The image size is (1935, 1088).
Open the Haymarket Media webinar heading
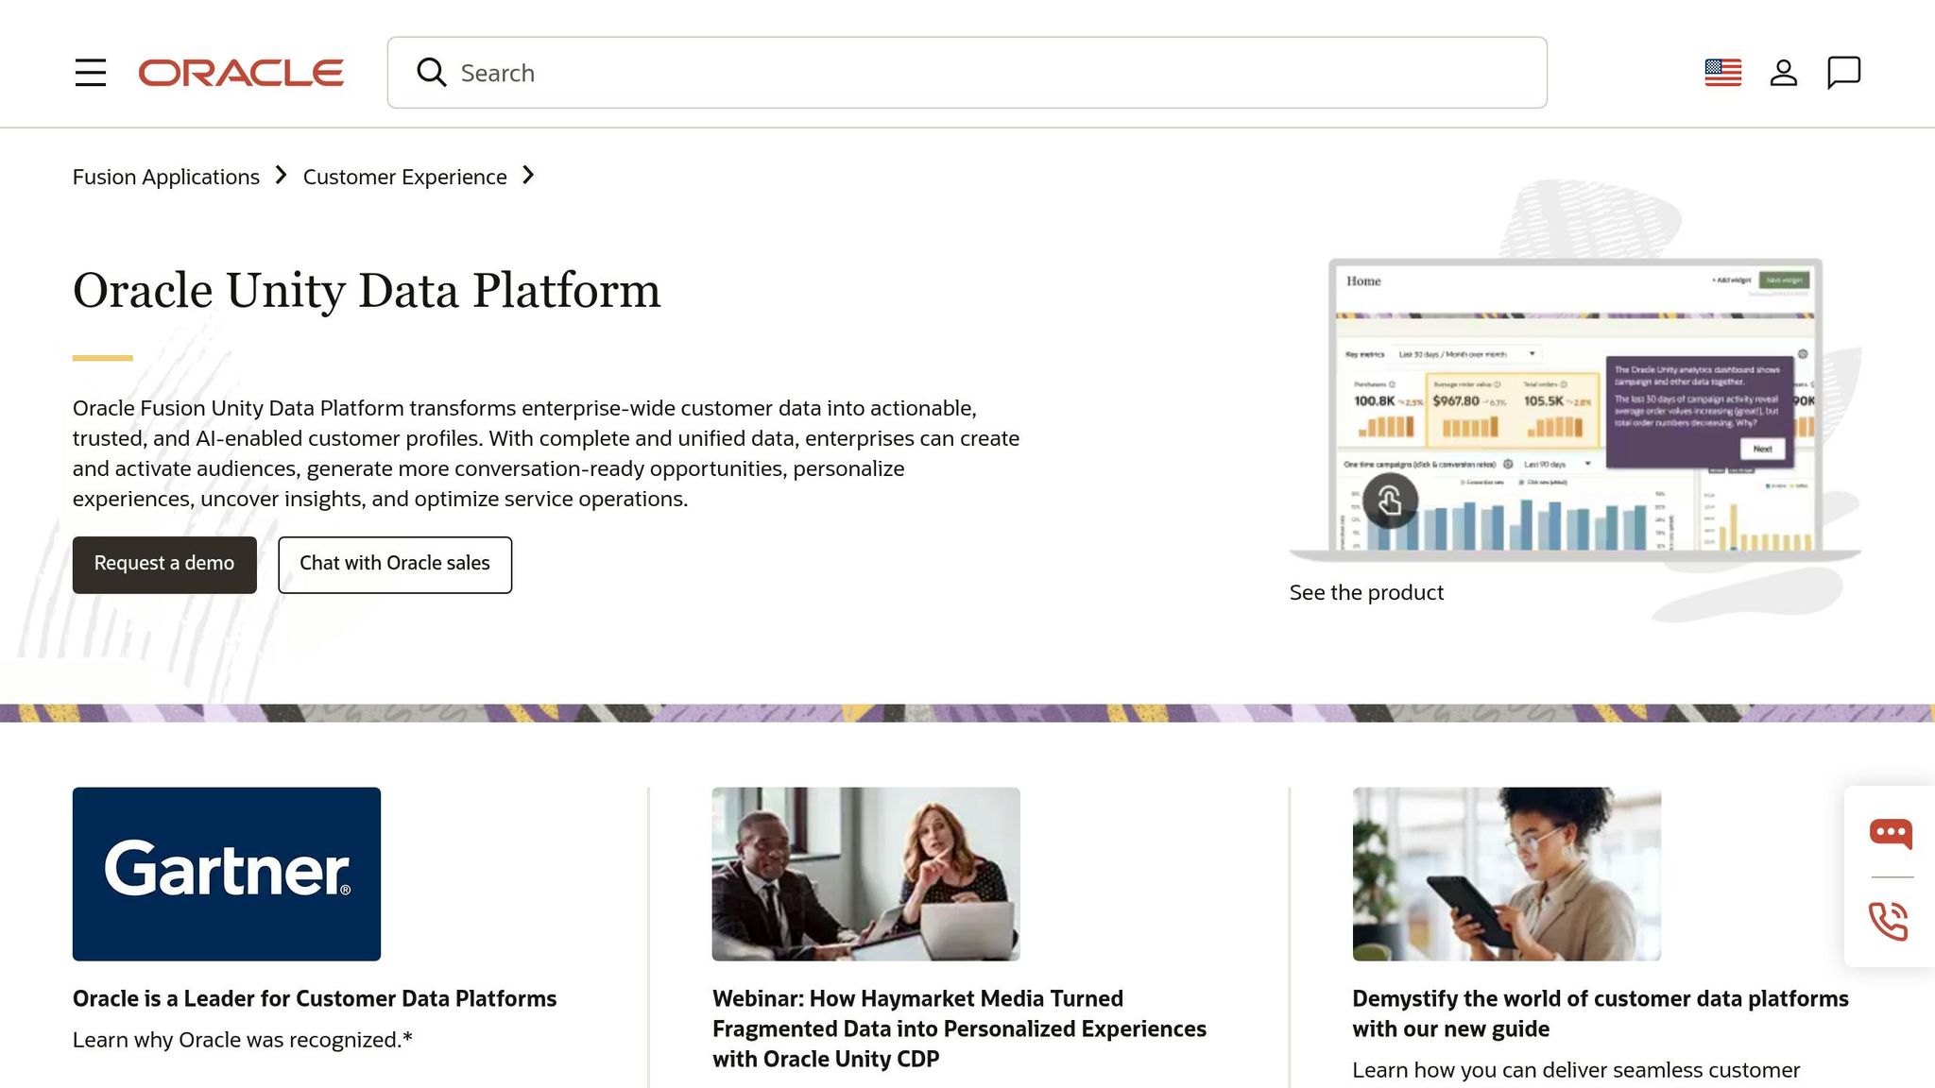click(959, 1028)
